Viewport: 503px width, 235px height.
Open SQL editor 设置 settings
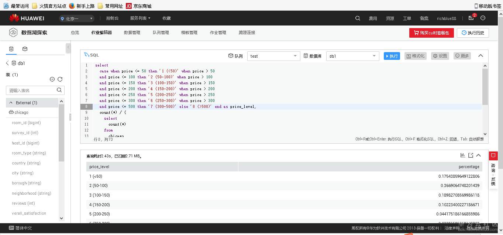pos(440,56)
